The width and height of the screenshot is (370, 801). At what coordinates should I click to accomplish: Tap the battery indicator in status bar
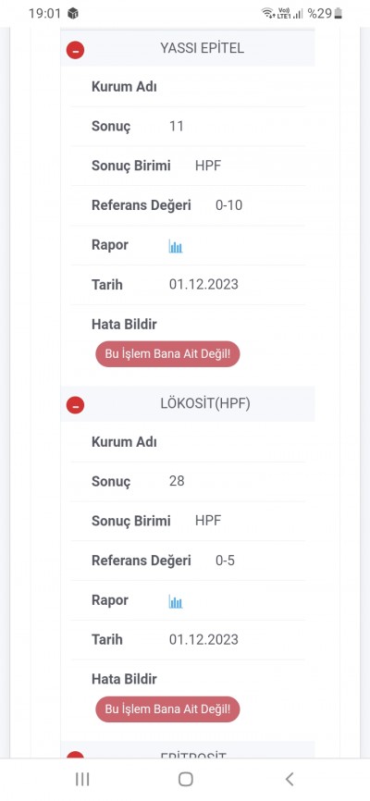[x=338, y=13]
